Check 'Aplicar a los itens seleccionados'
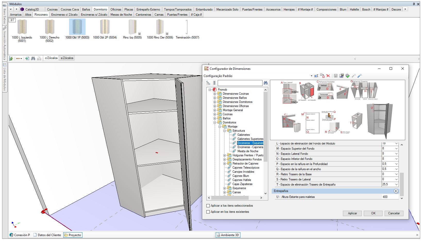Screen dimensions: 422x241 tap(208, 206)
